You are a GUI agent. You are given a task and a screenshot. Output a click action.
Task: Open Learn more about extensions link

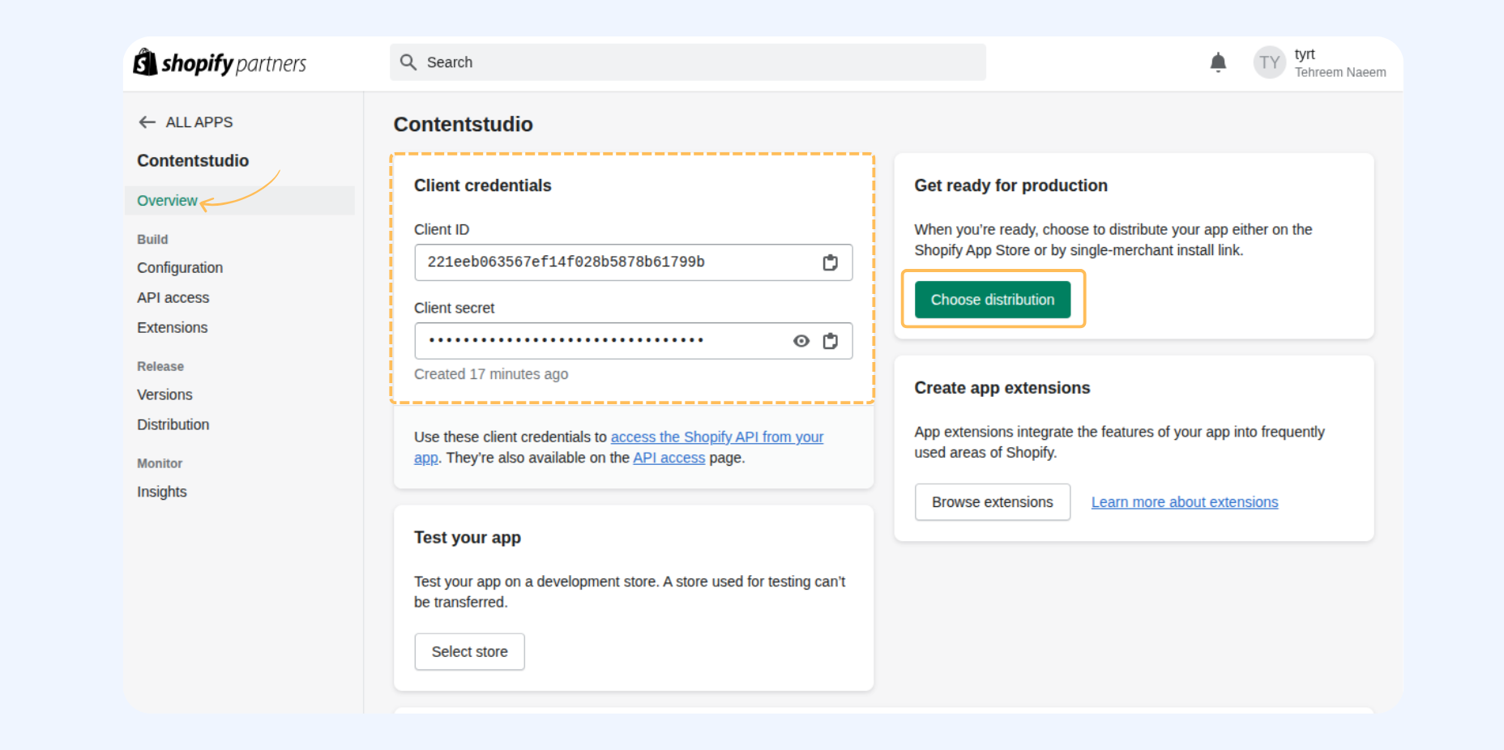click(x=1185, y=502)
